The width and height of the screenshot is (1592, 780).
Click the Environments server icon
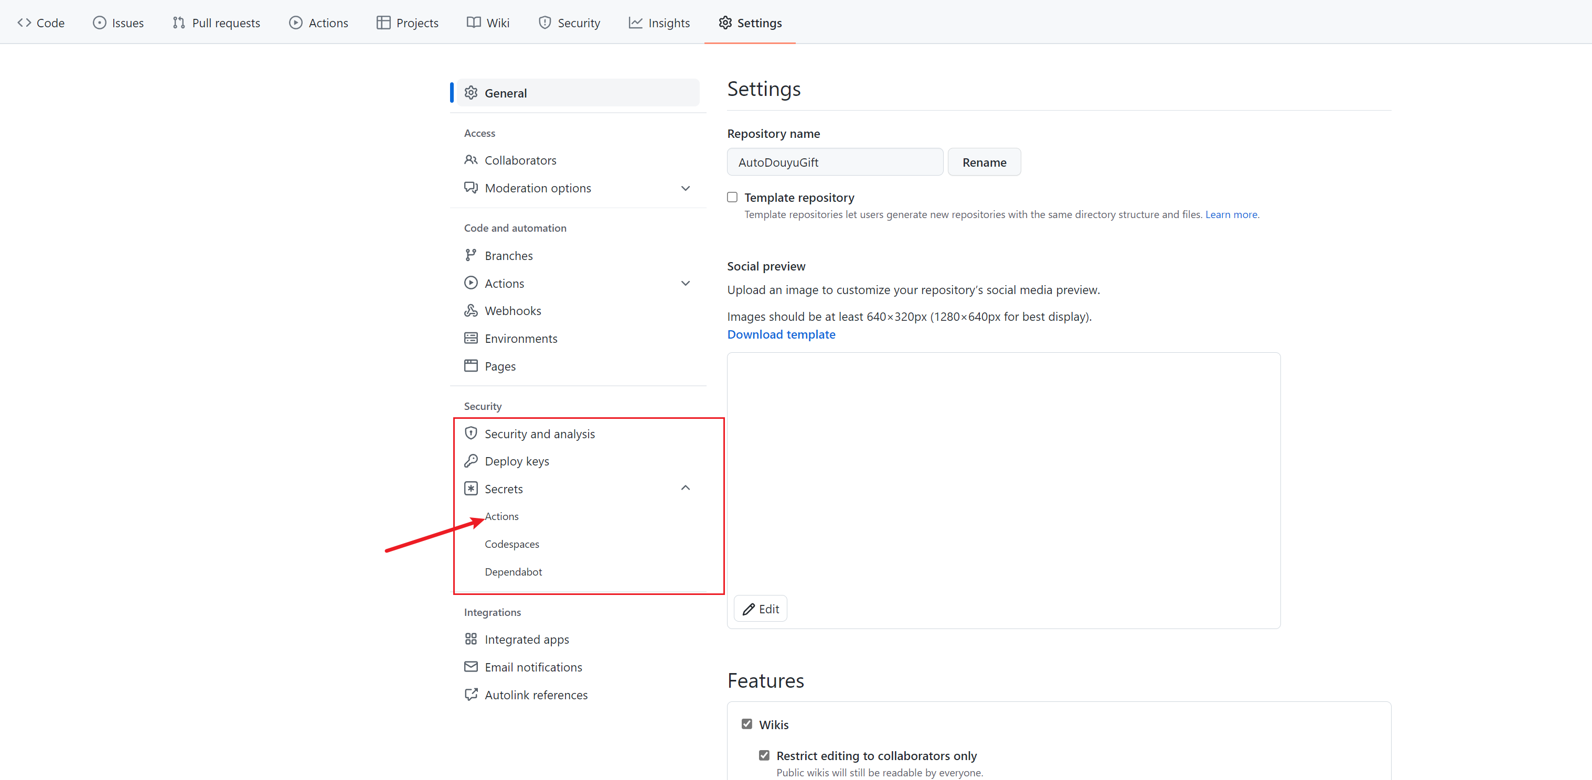(x=471, y=339)
